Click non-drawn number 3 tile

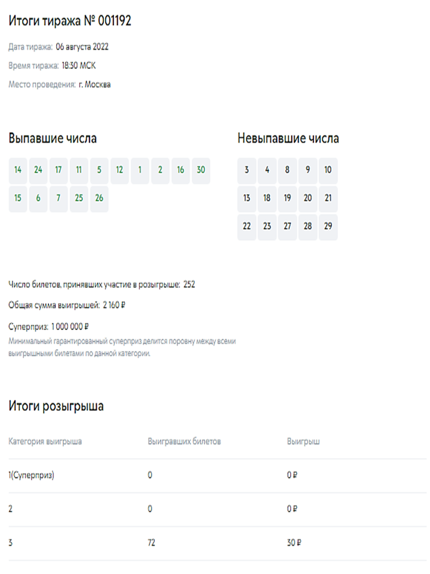[247, 170]
